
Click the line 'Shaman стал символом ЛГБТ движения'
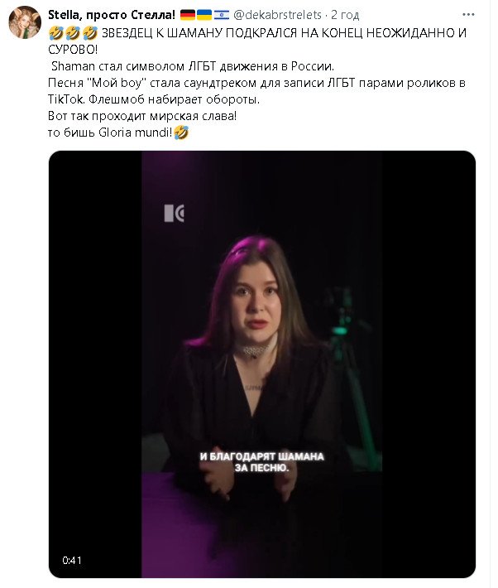point(192,66)
